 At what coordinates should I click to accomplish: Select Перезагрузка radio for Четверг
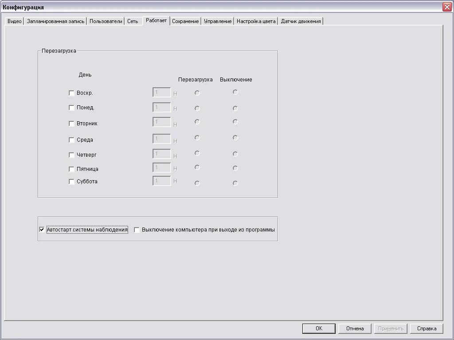pos(197,153)
